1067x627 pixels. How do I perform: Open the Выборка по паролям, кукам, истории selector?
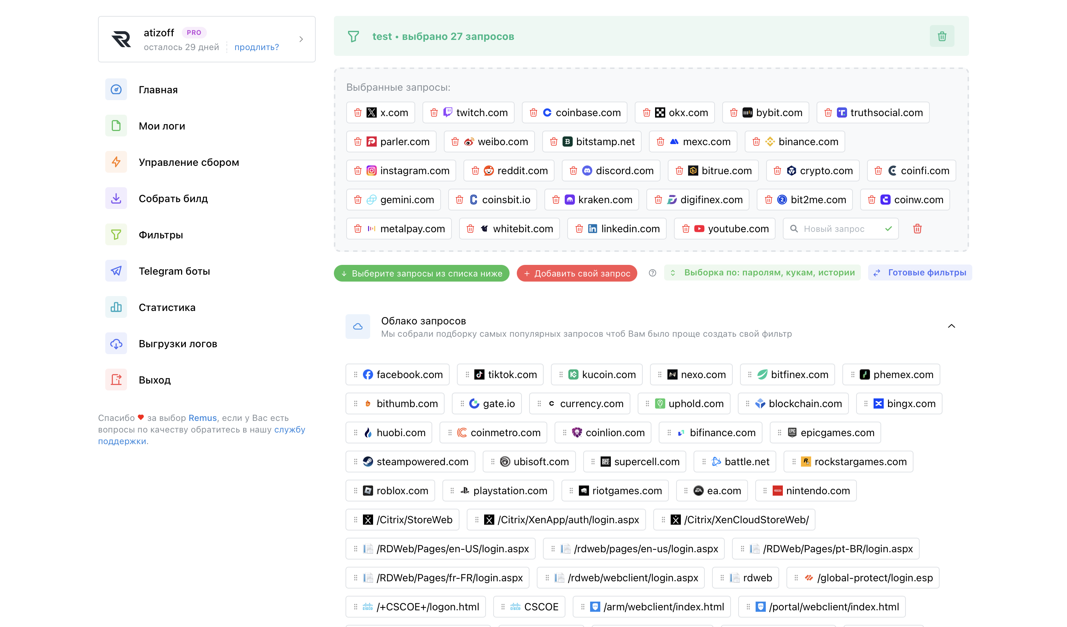pyautogui.click(x=762, y=272)
